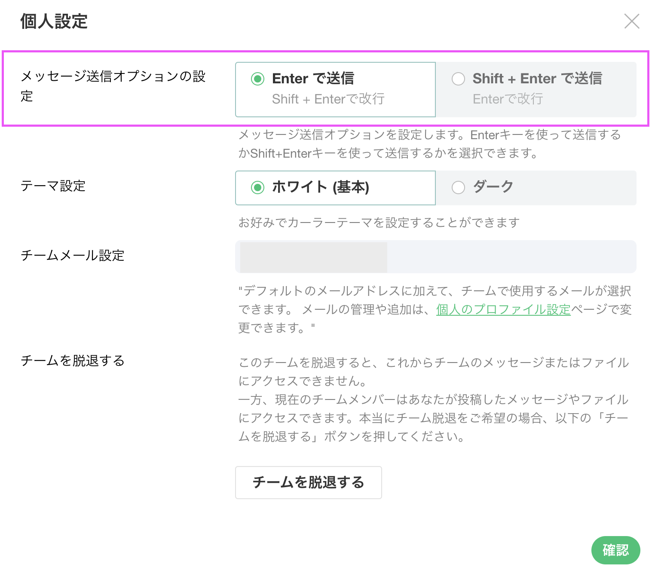Click the 'Enterで改行' subtext in the right option
The height and width of the screenshot is (579, 655).
(x=508, y=99)
